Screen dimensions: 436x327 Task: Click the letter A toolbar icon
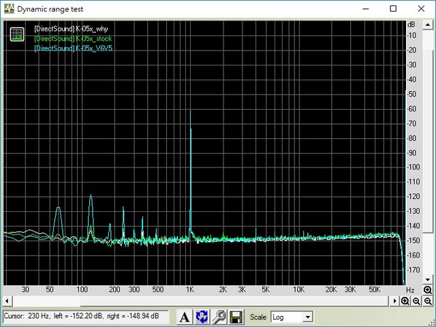[x=184, y=317]
